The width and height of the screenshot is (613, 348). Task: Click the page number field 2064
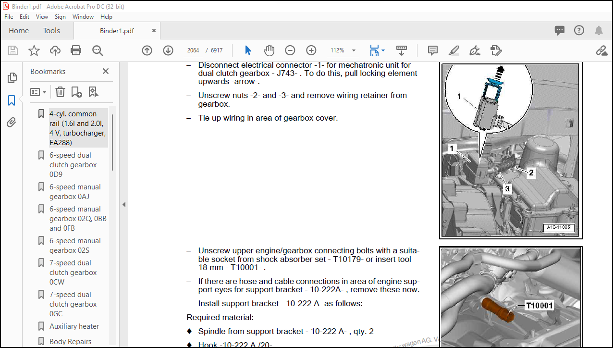pyautogui.click(x=193, y=50)
